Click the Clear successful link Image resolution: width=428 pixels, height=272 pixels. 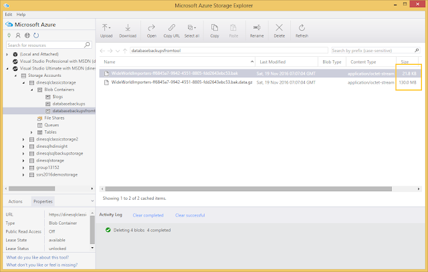[190, 215]
